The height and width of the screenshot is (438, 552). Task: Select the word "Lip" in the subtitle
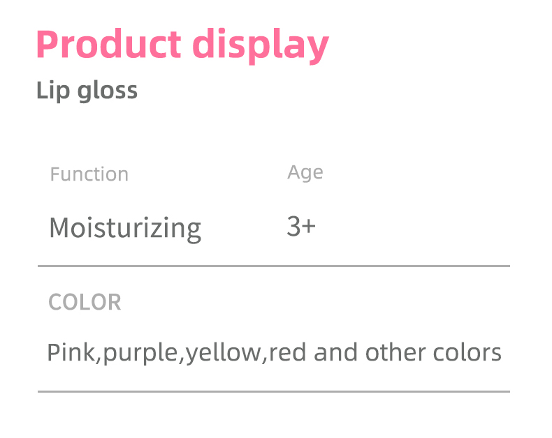click(x=51, y=91)
